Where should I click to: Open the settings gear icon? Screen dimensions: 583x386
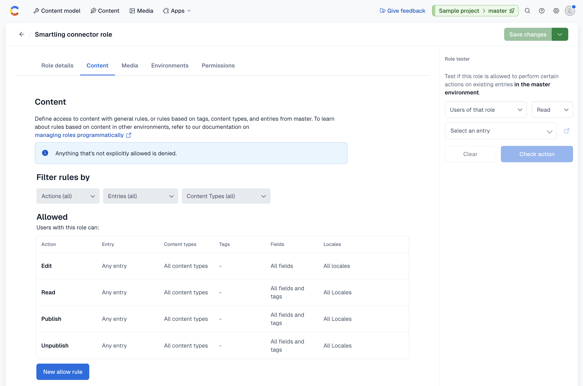tap(556, 11)
